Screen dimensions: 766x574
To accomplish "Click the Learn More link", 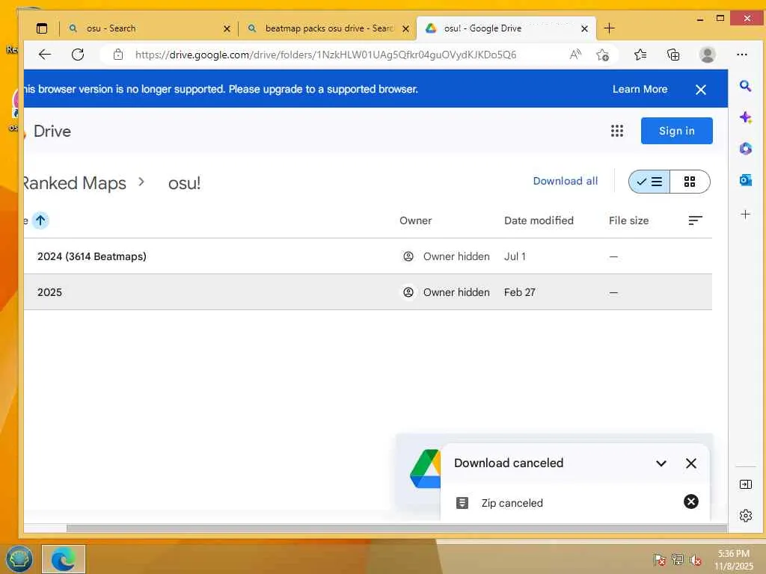I will coord(640,90).
